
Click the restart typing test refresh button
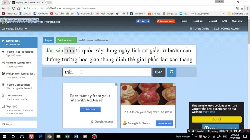coord(171,72)
